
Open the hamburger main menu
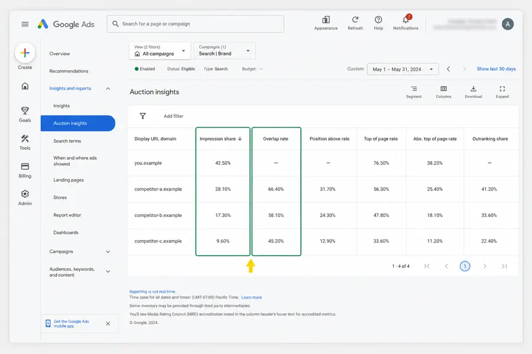click(x=25, y=24)
